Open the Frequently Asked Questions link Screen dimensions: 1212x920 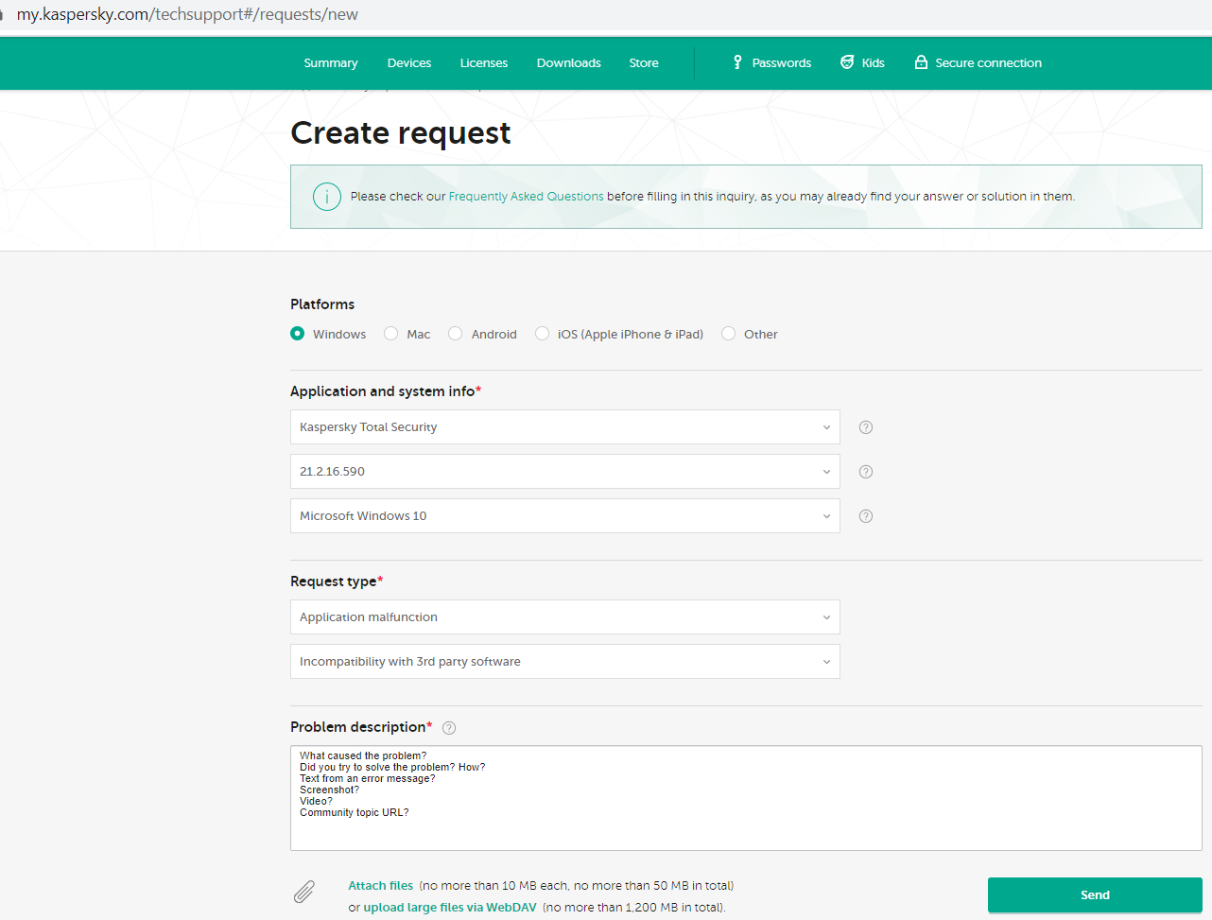(x=527, y=197)
